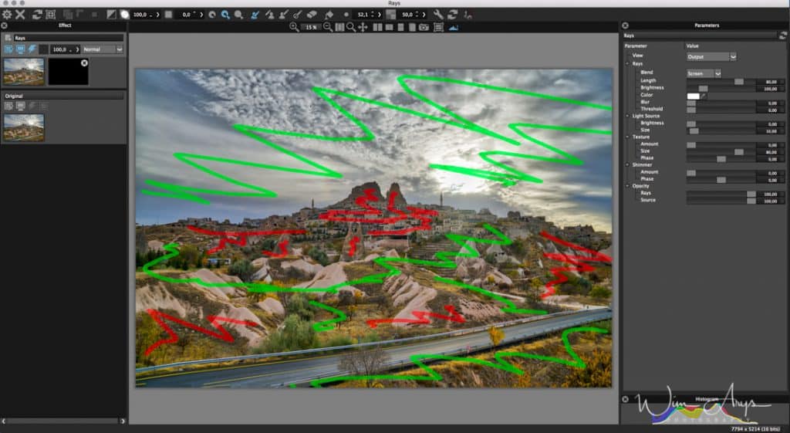Viewport: 790px width, 433px height.
Task: Toggle the blue lightning icon in Rays layer
Action: click(32, 49)
